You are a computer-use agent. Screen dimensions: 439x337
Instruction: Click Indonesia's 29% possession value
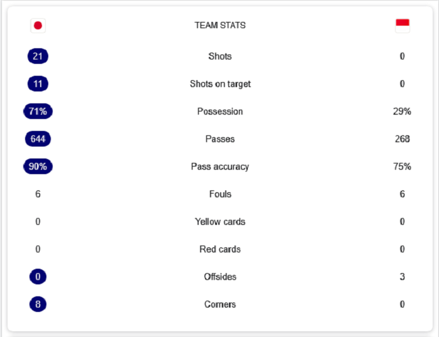tap(402, 111)
